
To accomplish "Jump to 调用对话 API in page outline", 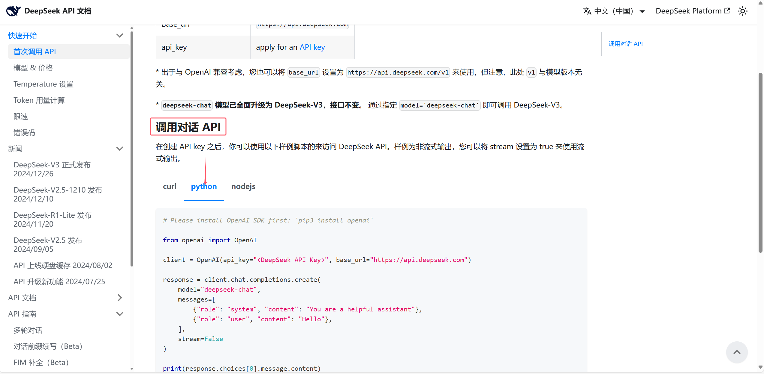I will coord(626,44).
